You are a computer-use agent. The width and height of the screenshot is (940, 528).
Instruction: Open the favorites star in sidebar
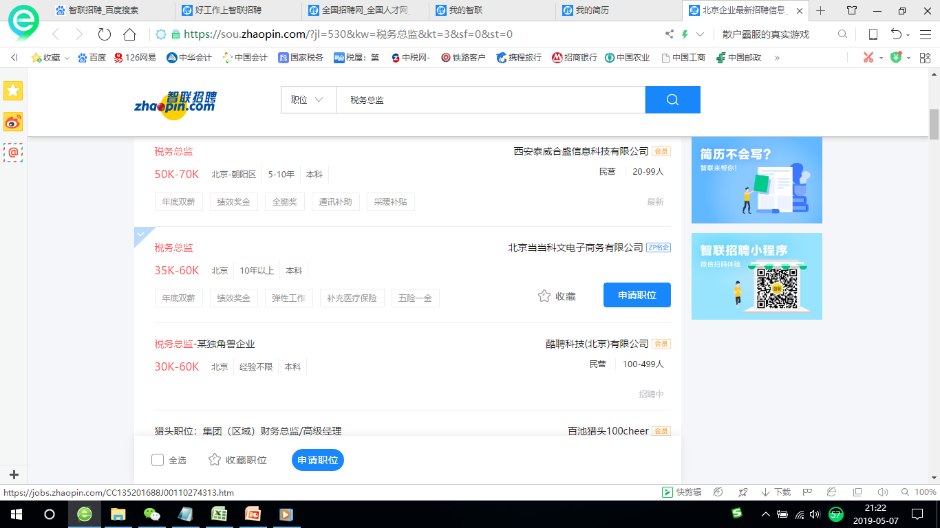tap(13, 91)
